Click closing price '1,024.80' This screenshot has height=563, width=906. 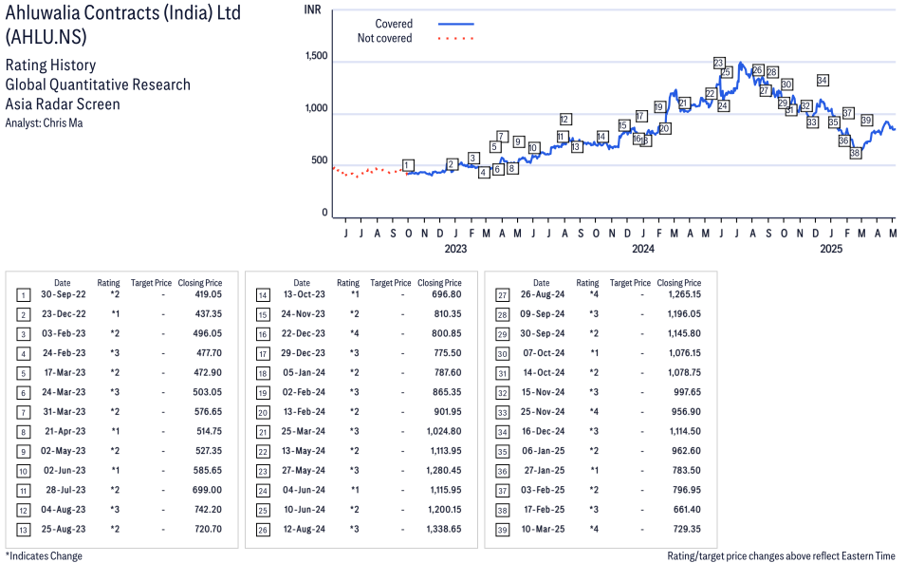[444, 432]
